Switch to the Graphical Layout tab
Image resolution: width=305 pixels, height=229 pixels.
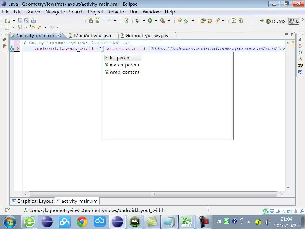(32, 201)
